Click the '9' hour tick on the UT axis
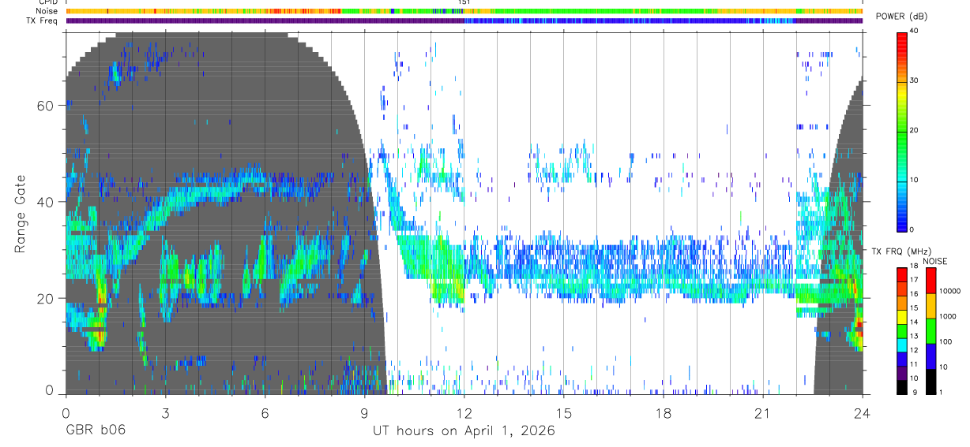 click(364, 413)
